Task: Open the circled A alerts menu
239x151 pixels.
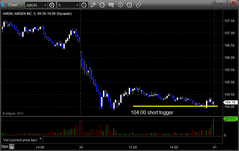Action: [x=129, y=5]
